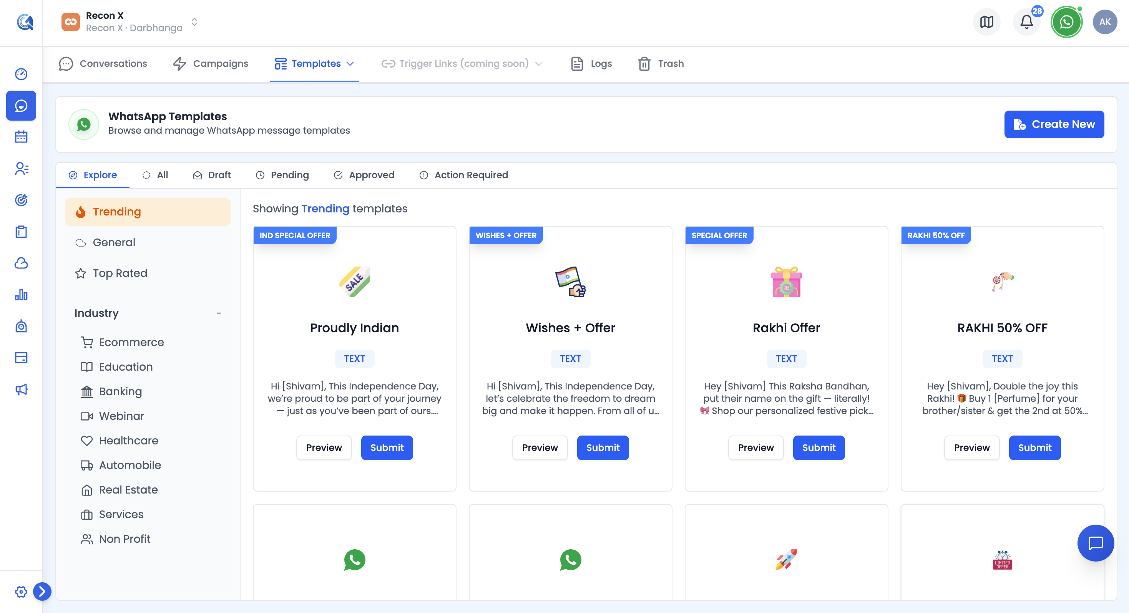The image size is (1129, 613).
Task: Open the contacts icon in left sidebar
Action: (21, 168)
